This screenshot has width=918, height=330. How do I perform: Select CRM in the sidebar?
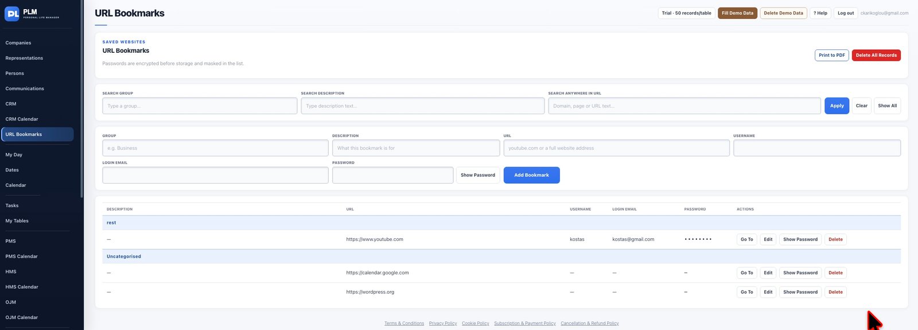pyautogui.click(x=11, y=104)
